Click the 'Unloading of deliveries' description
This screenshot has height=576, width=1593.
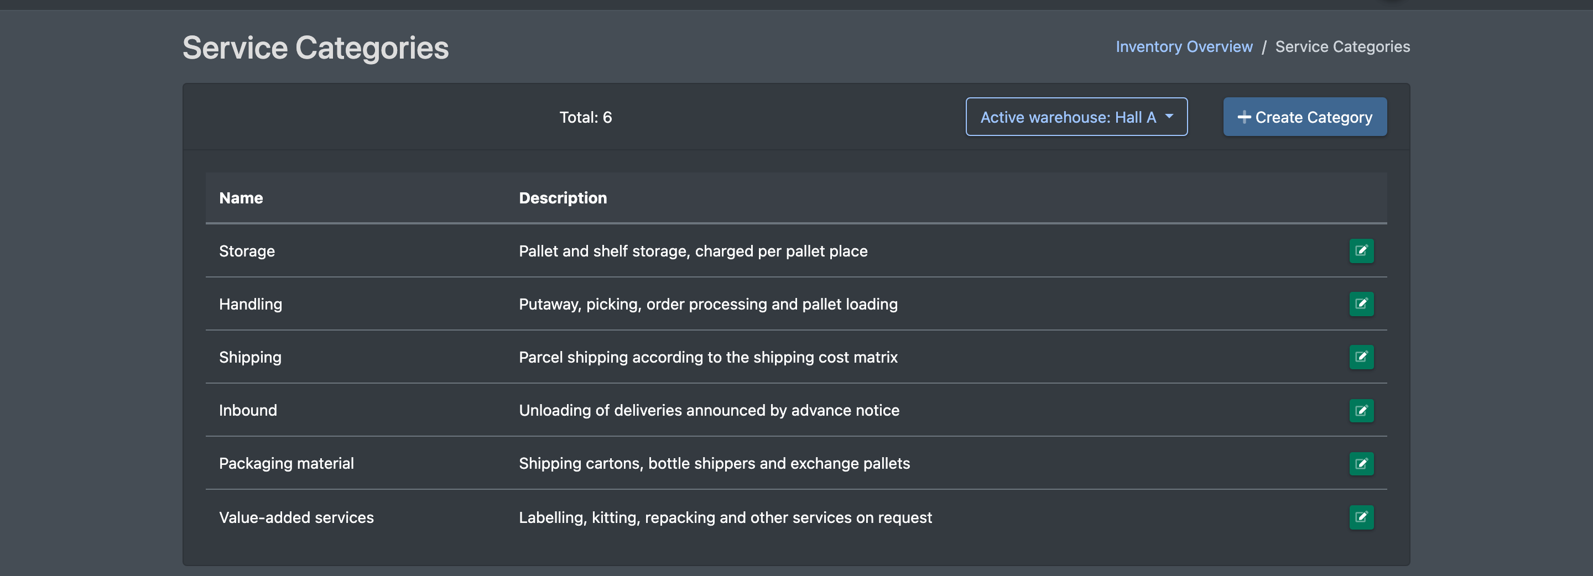coord(709,410)
